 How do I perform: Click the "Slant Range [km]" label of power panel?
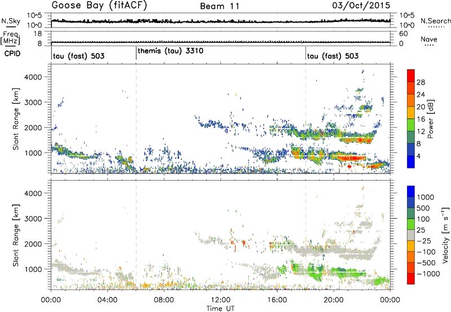(x=16, y=119)
